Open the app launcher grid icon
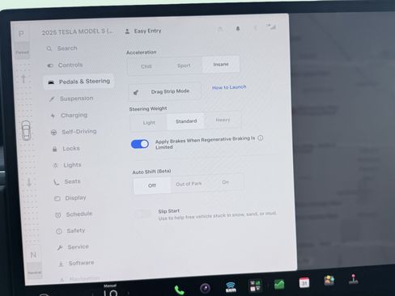 point(255,285)
